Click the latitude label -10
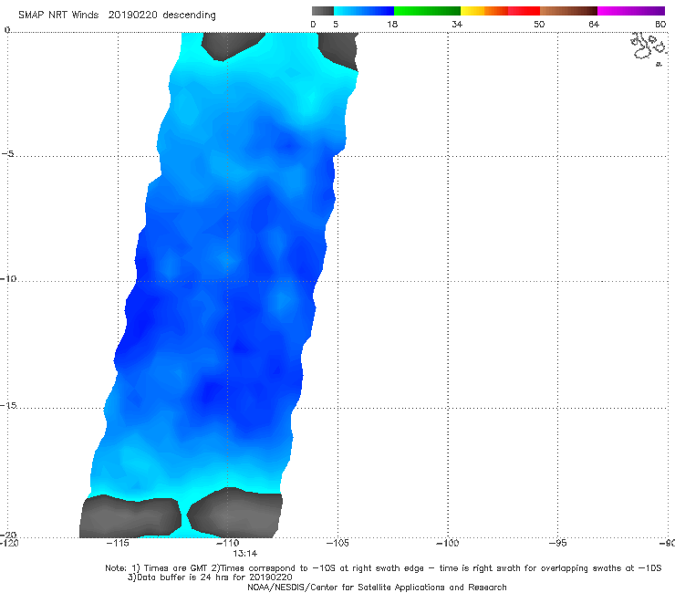Image resolution: width=675 pixels, height=593 pixels. (x=8, y=278)
